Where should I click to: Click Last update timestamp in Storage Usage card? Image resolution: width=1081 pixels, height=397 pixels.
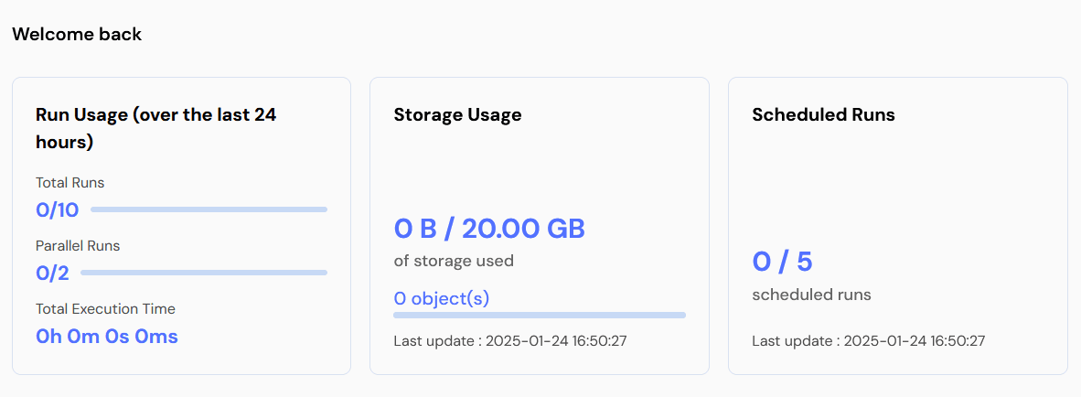point(510,341)
